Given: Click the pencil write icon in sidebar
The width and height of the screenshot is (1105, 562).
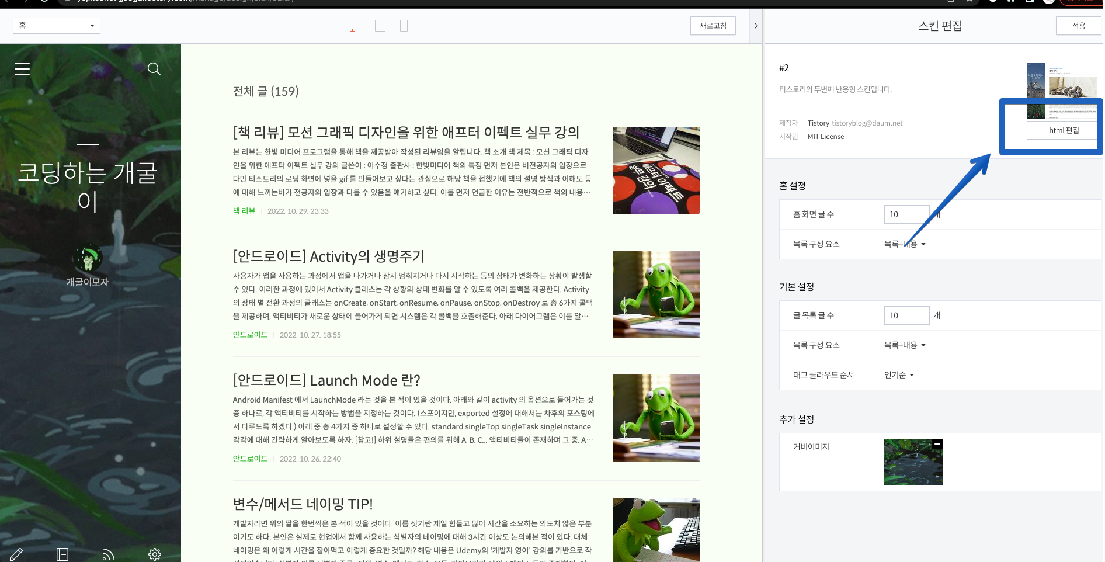Looking at the screenshot, I should point(16,554).
